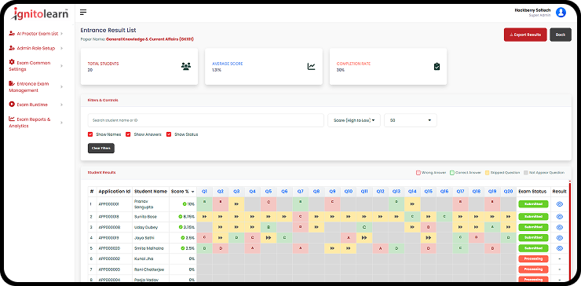Uncheck the Show Answers checkbox
The image size is (581, 286).
[x=128, y=134]
